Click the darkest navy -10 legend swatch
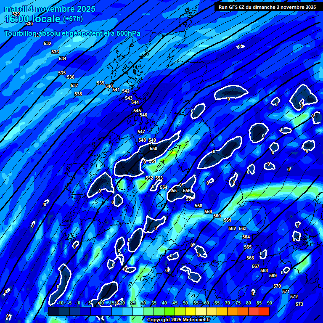The height and width of the screenshot is (323, 323). 54,312
